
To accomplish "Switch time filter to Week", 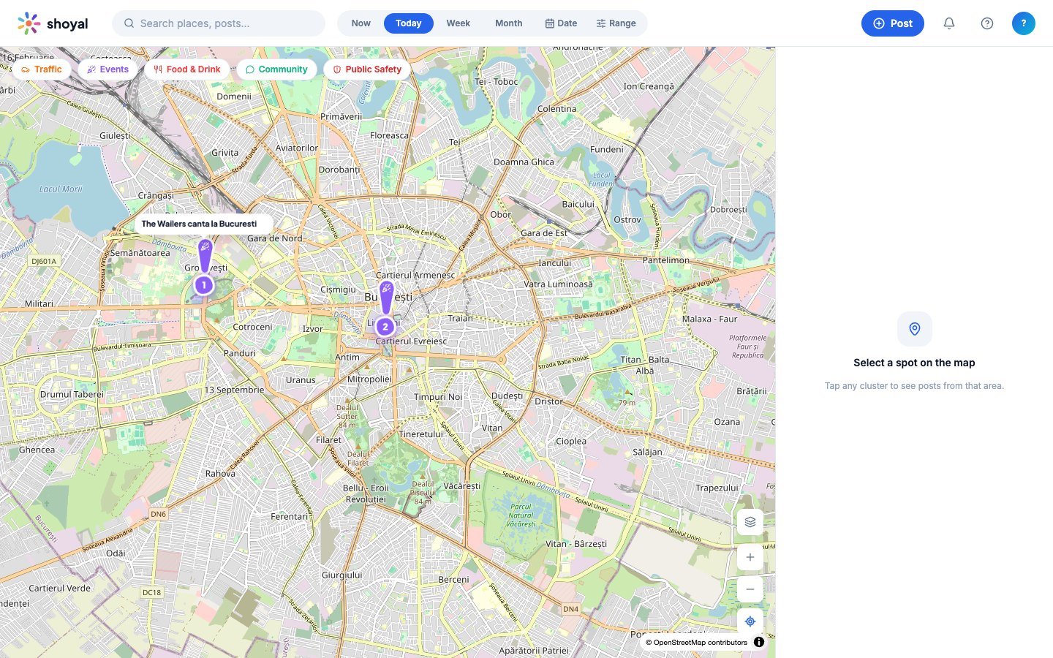I will point(458,23).
